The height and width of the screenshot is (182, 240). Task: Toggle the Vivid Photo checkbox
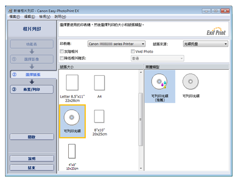(x=133, y=51)
